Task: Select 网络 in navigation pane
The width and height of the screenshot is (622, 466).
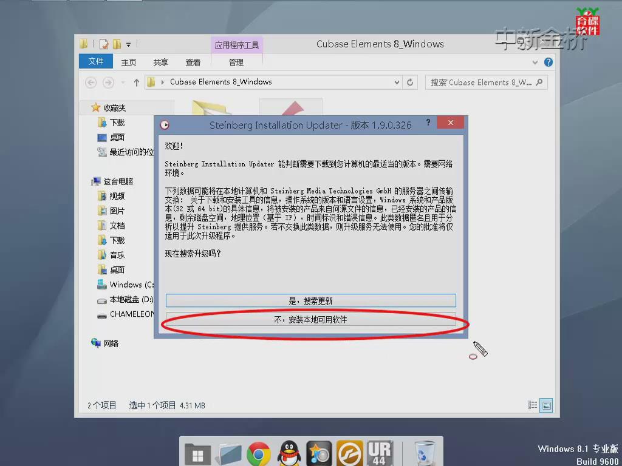Action: [x=105, y=343]
